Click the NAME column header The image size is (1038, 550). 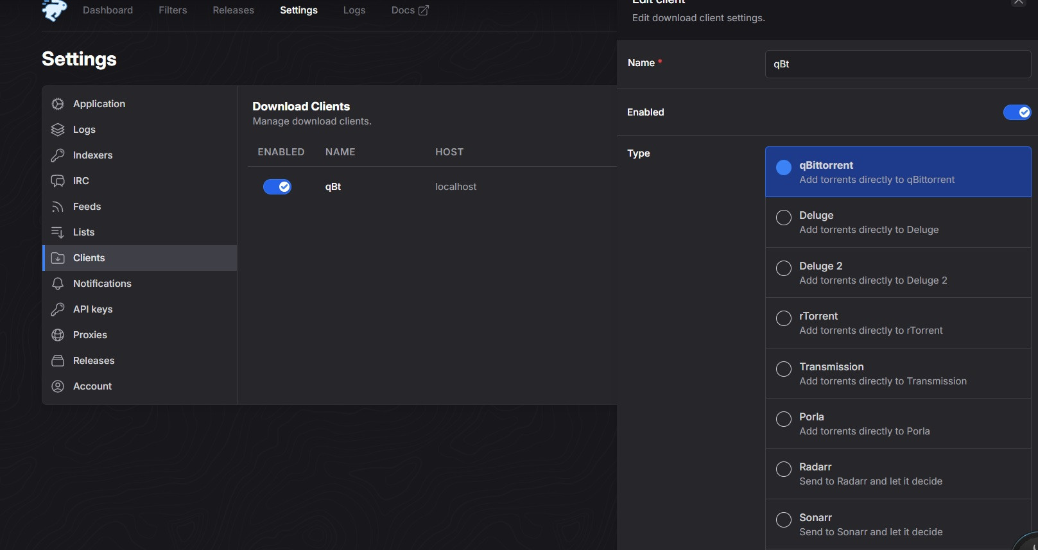click(x=340, y=152)
